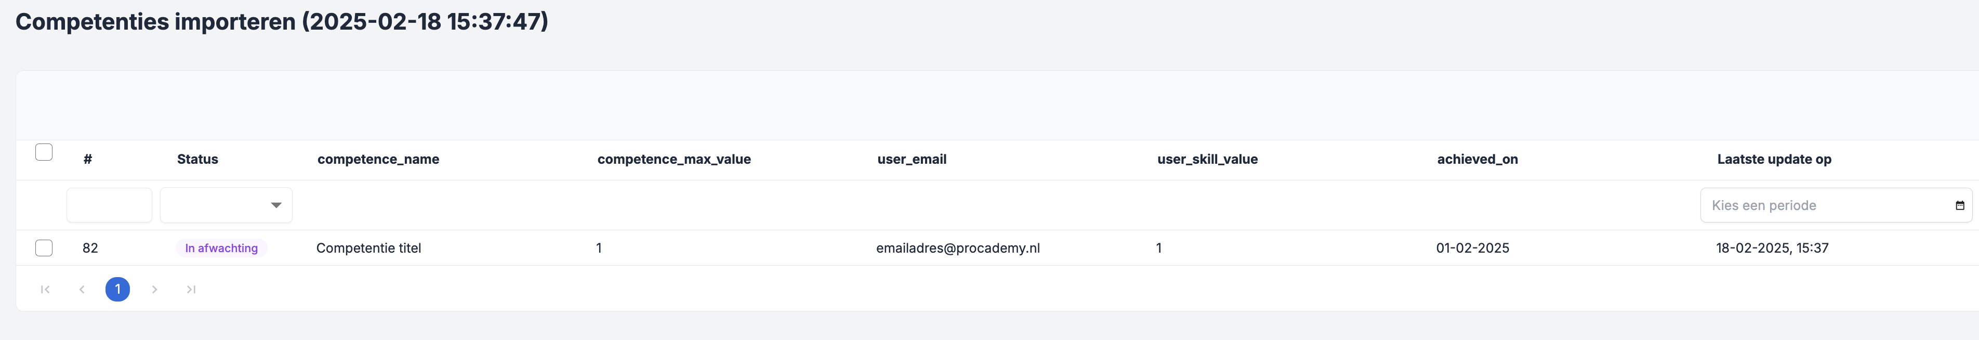Open calendar icon in period filter
The height and width of the screenshot is (340, 1979).
click(1960, 205)
